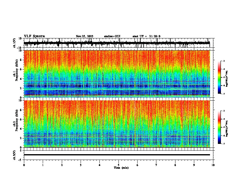
Task: Click time-axis tick label "0" at bottom
Action: 24,165
